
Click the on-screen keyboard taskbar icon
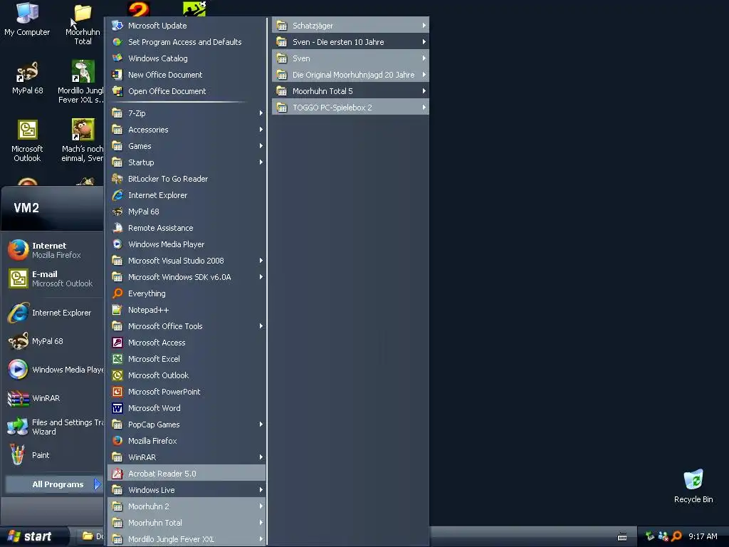[622, 537]
